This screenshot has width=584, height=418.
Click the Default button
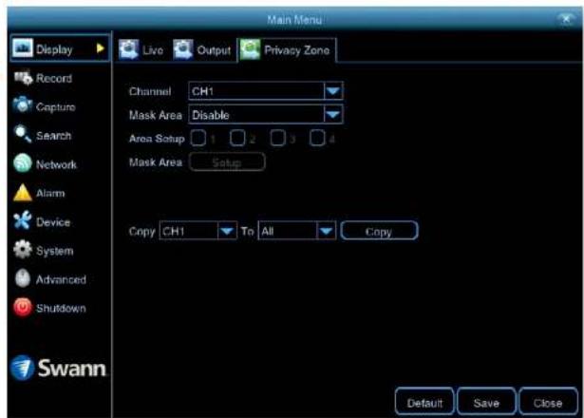pyautogui.click(x=424, y=402)
